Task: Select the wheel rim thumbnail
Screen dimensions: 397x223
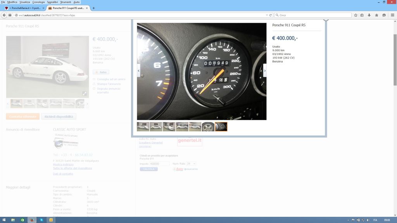Action: [x=208, y=127]
